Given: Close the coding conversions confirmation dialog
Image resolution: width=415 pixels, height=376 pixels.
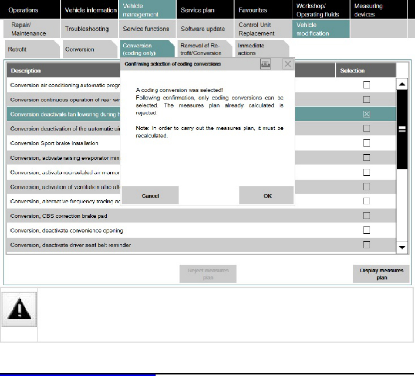Looking at the screenshot, I should point(288,64).
